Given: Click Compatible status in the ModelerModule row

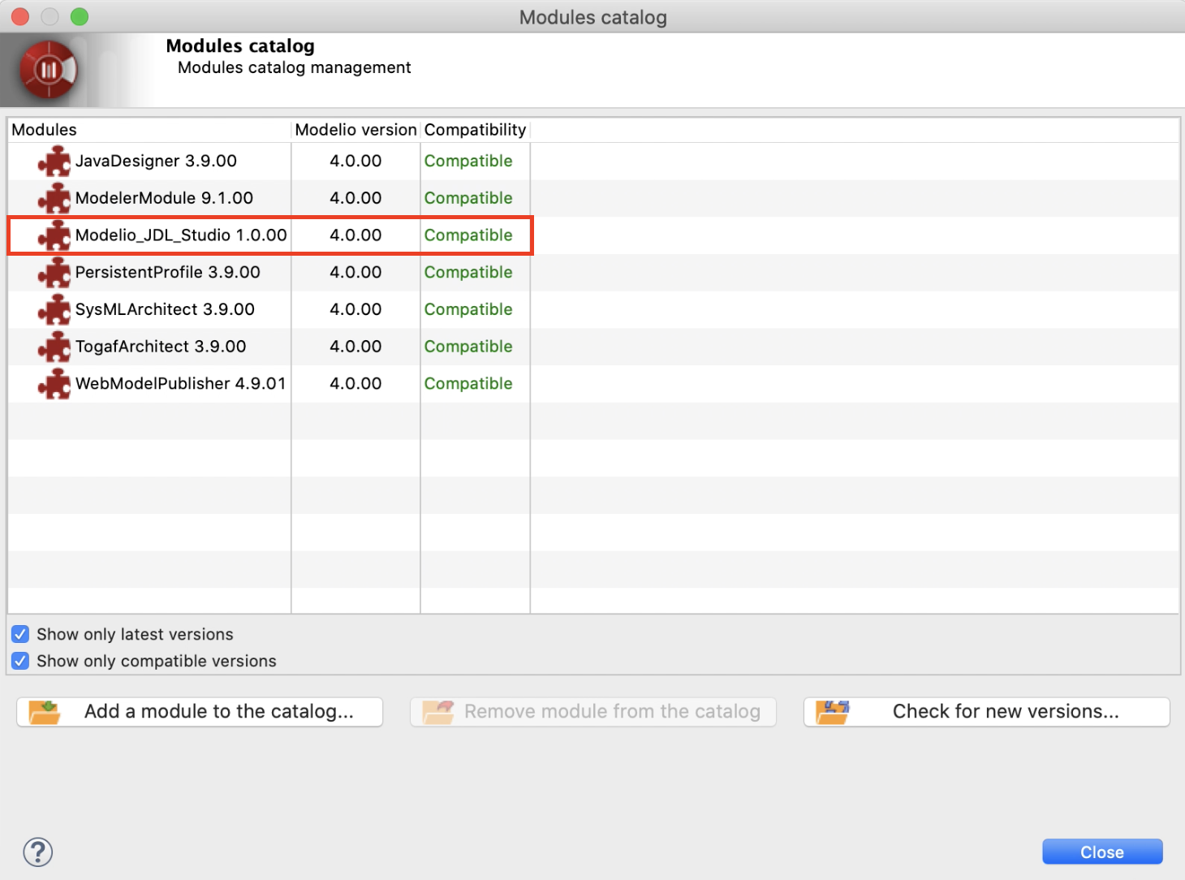Looking at the screenshot, I should coord(468,198).
